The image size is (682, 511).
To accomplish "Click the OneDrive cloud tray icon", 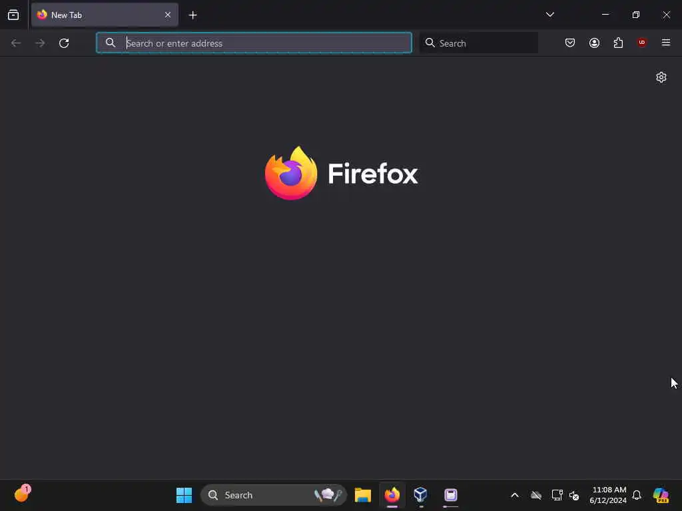I will (x=536, y=495).
